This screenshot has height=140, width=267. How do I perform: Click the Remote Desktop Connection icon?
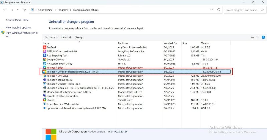pos(45,96)
